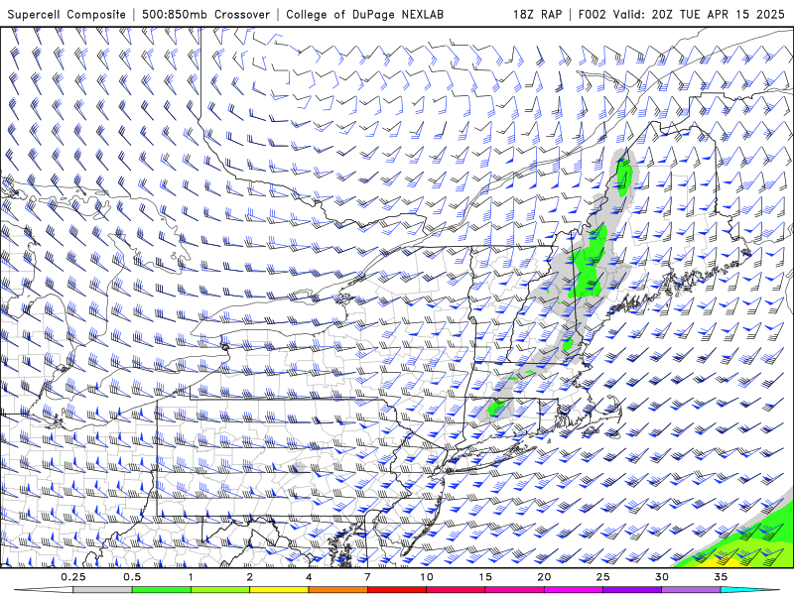The width and height of the screenshot is (794, 595).
Task: Click the "7" colorbar value
Action: point(367,577)
